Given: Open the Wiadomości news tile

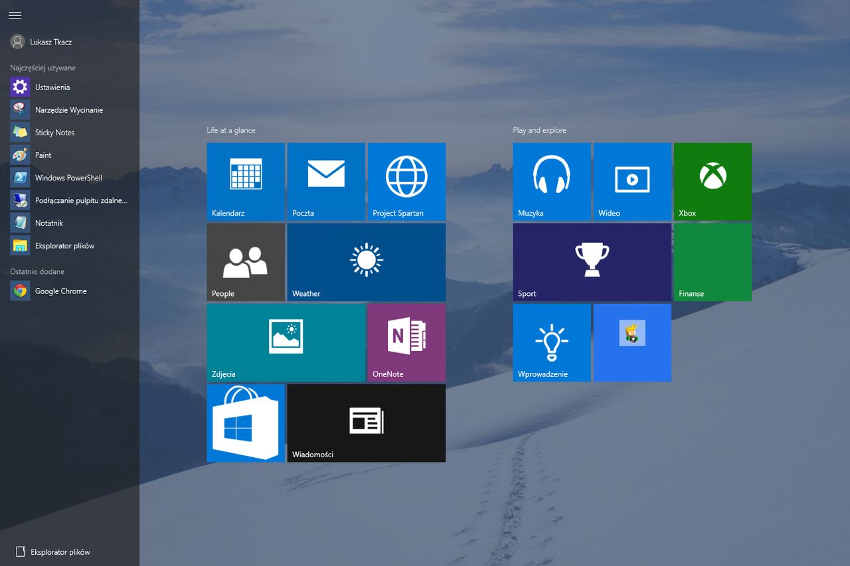Looking at the screenshot, I should (x=367, y=423).
